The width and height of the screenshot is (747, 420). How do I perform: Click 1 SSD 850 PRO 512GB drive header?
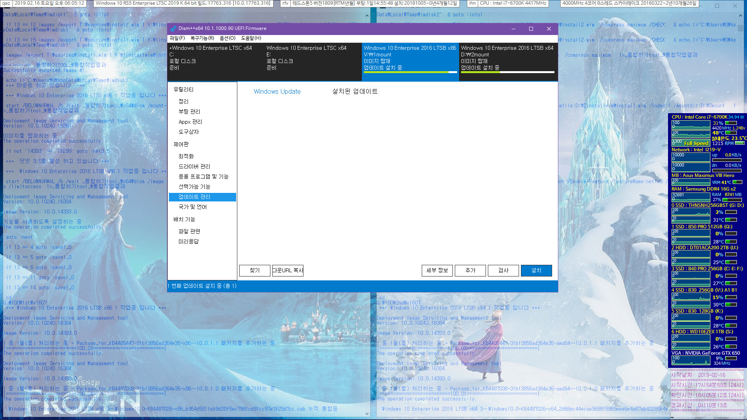702,227
